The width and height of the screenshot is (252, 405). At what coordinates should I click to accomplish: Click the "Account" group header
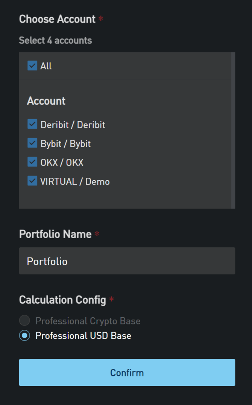pyautogui.click(x=46, y=101)
